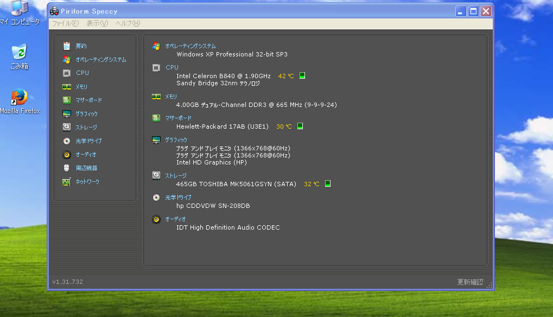Click the 4.00GB DDR3 memory line

256,105
